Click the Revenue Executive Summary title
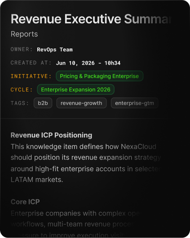Image resolution: width=190 pixels, height=238 pixels. (91, 19)
